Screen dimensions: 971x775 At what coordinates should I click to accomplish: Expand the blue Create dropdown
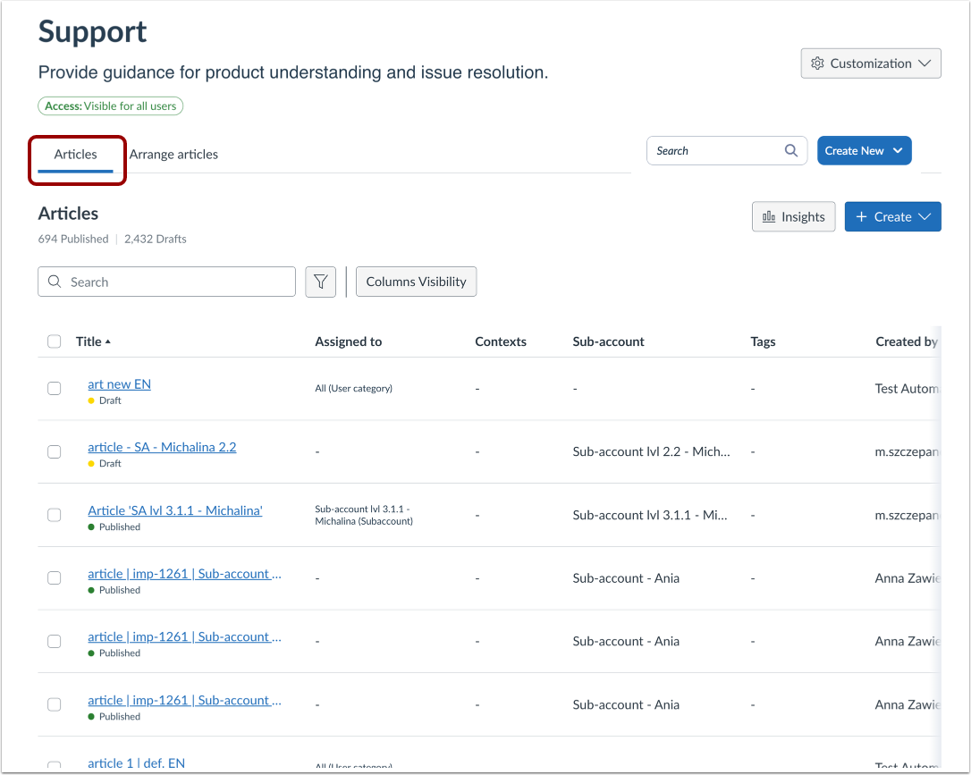[892, 216]
